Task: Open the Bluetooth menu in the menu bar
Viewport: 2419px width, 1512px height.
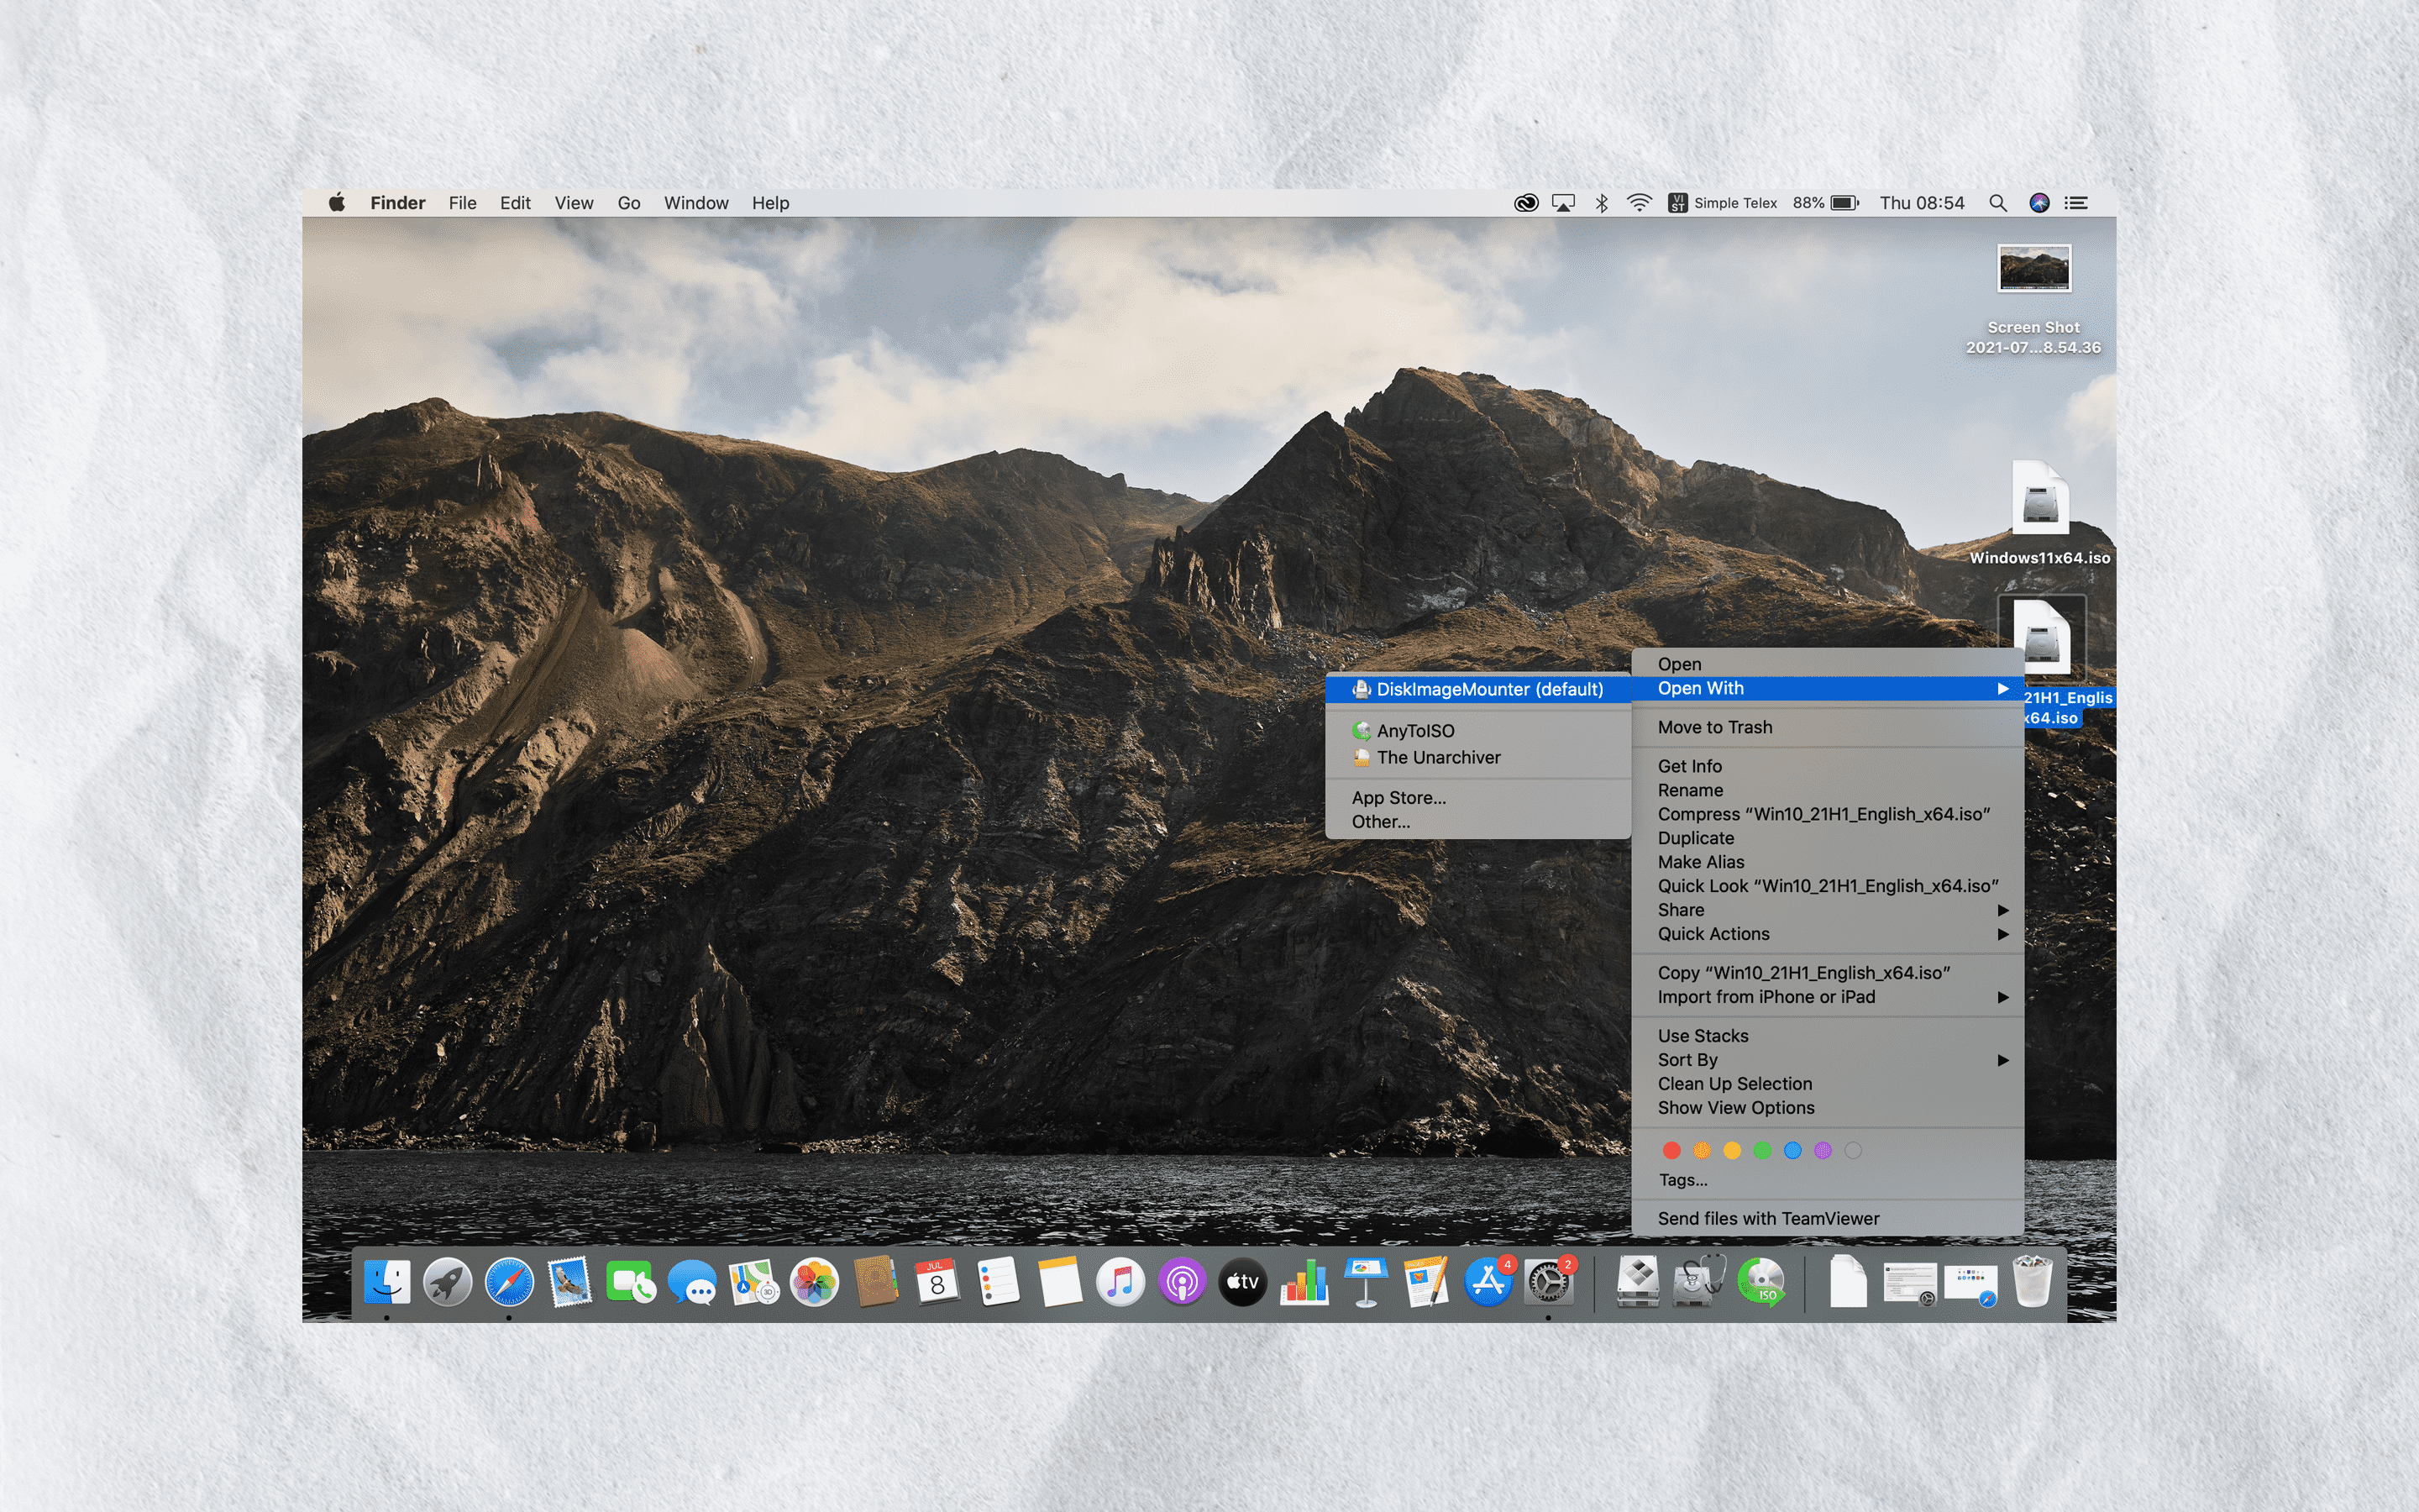Action: [x=1603, y=202]
